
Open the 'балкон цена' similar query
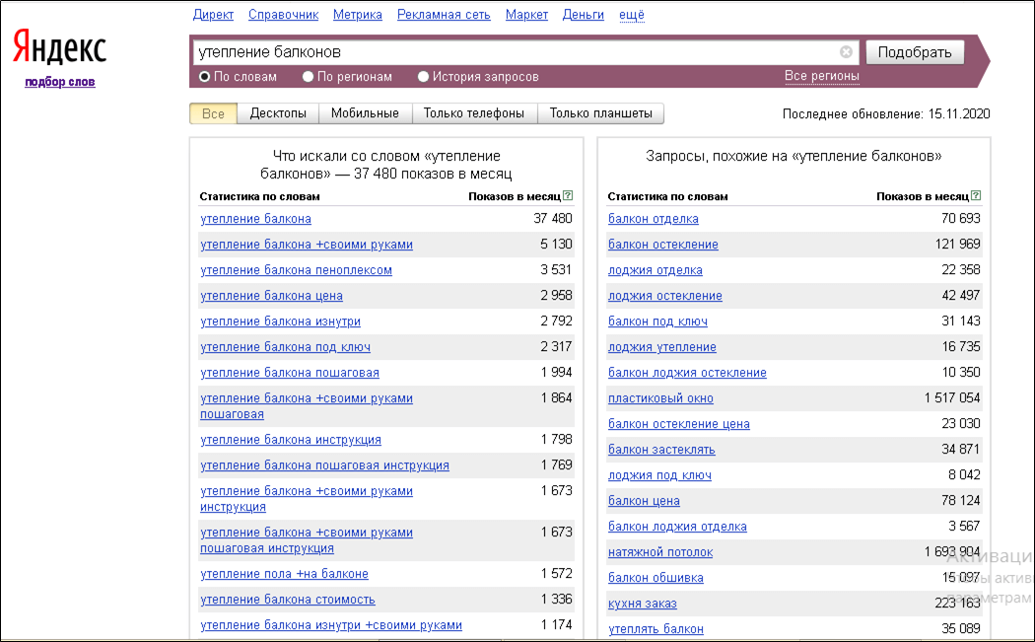[644, 501]
